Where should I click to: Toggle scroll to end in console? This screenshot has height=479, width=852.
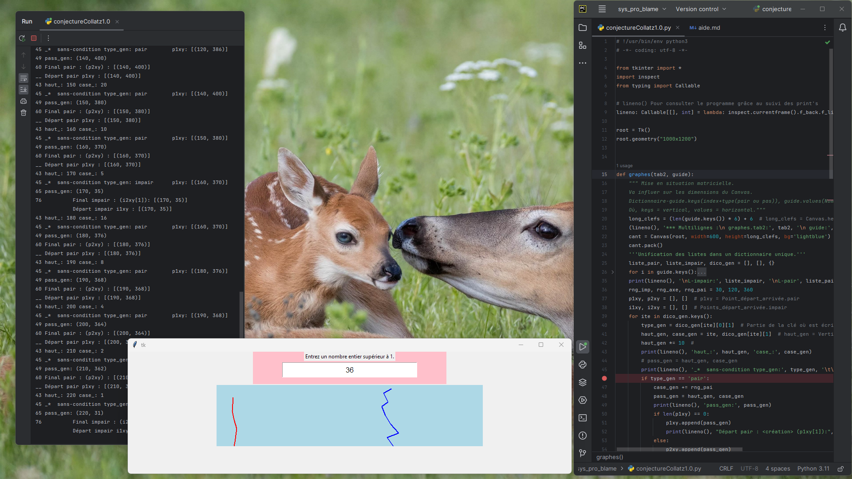pos(24,90)
